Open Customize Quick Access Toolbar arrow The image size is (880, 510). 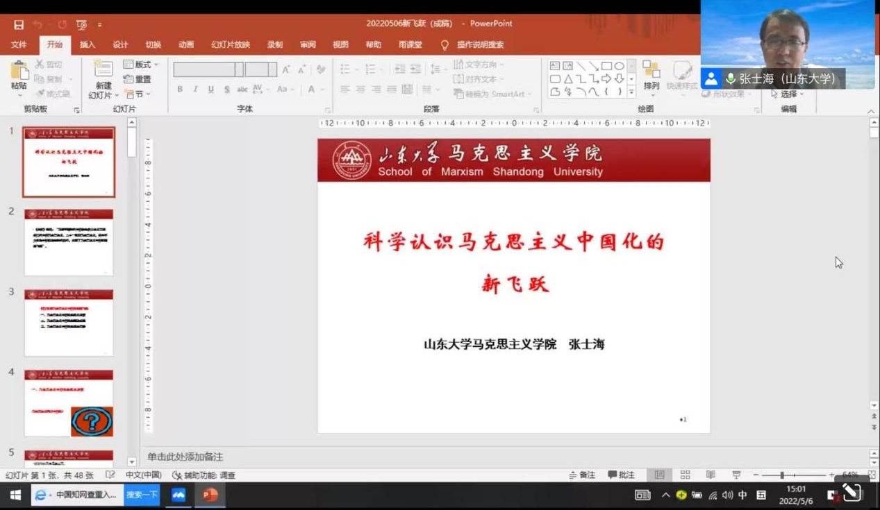pos(99,25)
